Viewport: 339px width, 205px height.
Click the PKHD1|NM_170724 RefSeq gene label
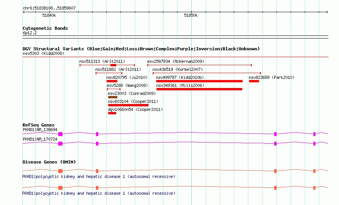coord(40,139)
